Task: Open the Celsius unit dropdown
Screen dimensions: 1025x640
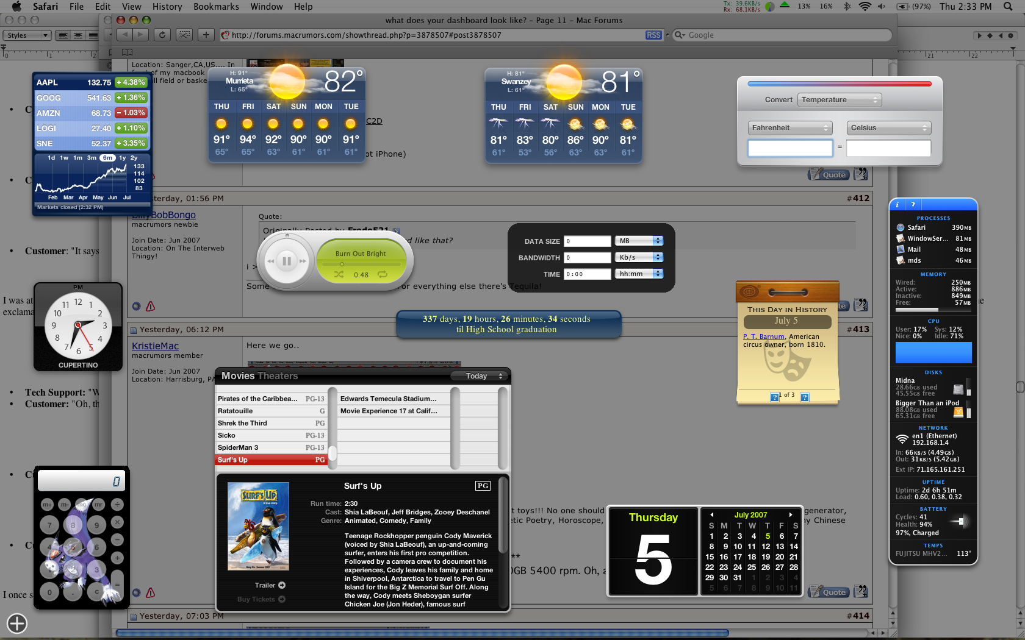Action: coord(889,127)
